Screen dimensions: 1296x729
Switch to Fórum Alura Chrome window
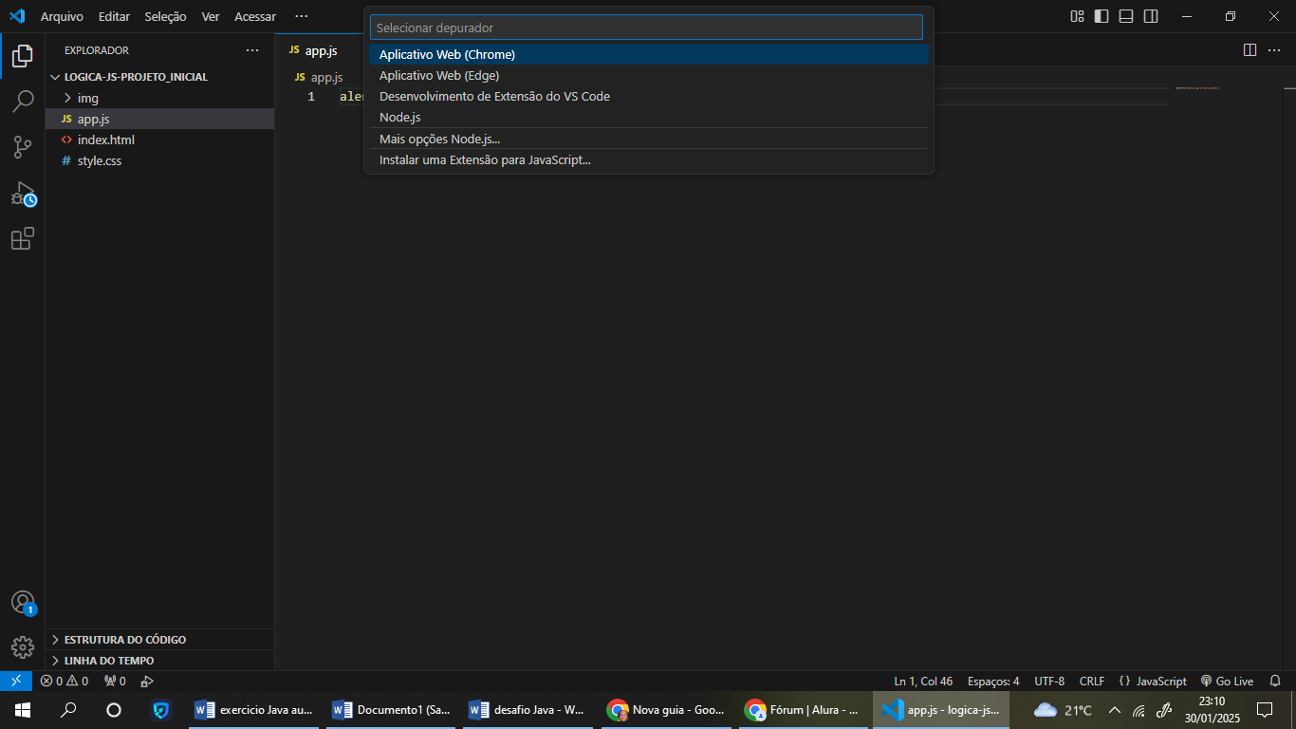(805, 710)
